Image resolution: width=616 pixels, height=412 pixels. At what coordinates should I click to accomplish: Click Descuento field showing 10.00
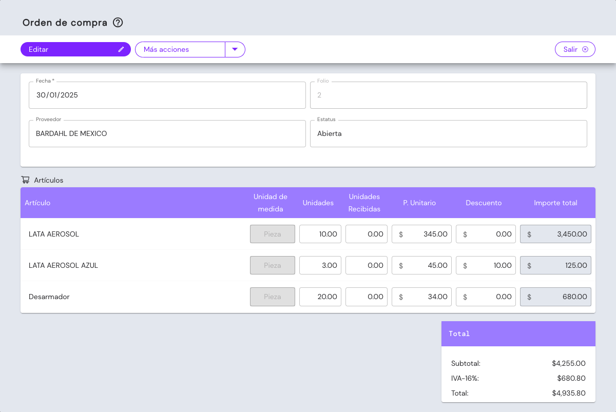pyautogui.click(x=486, y=265)
